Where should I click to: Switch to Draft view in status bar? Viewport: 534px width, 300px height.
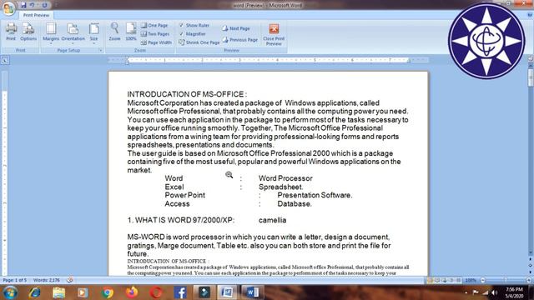(458, 280)
